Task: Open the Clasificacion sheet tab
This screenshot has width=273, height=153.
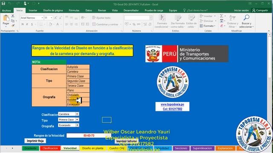Action: 50,148
